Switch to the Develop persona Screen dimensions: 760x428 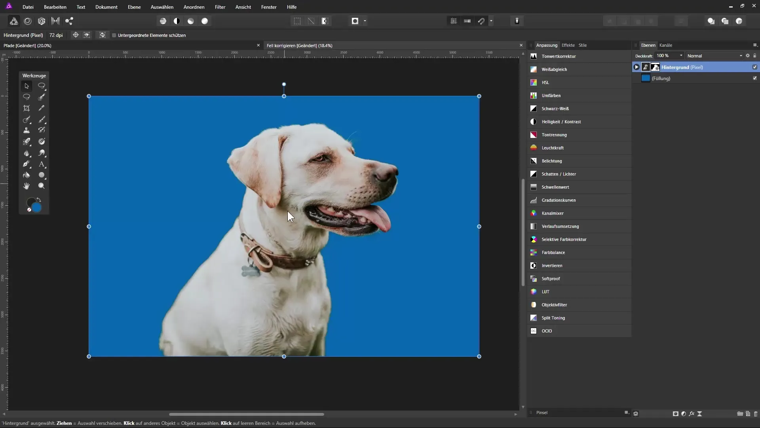coord(42,21)
